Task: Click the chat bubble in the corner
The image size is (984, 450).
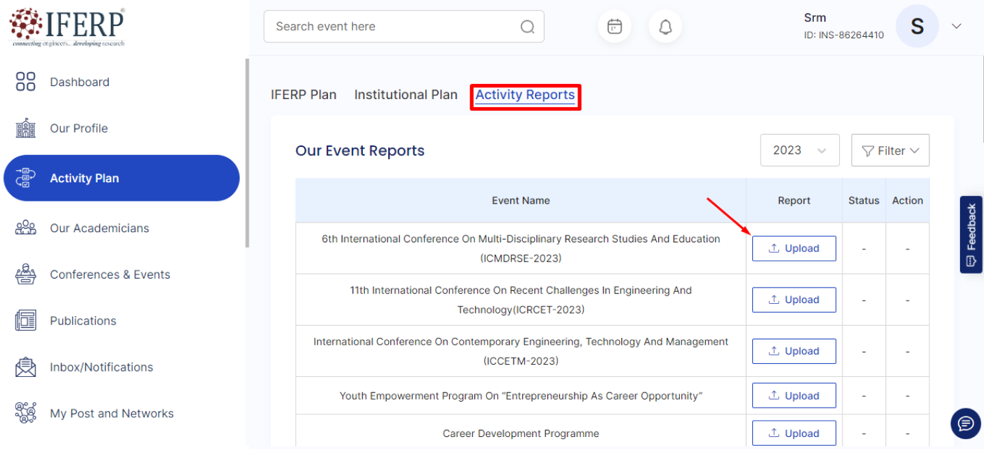Action: 965,423
